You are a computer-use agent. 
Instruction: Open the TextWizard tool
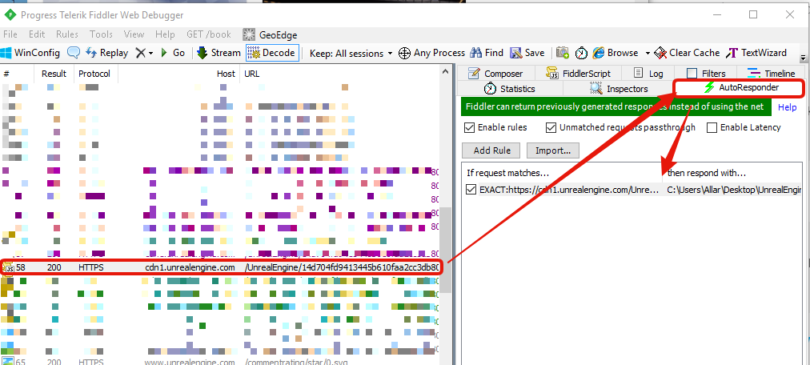click(x=756, y=53)
